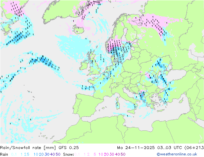Select the "GFS 0.25" model label
This screenshot has height=157, width=204.
69,148
